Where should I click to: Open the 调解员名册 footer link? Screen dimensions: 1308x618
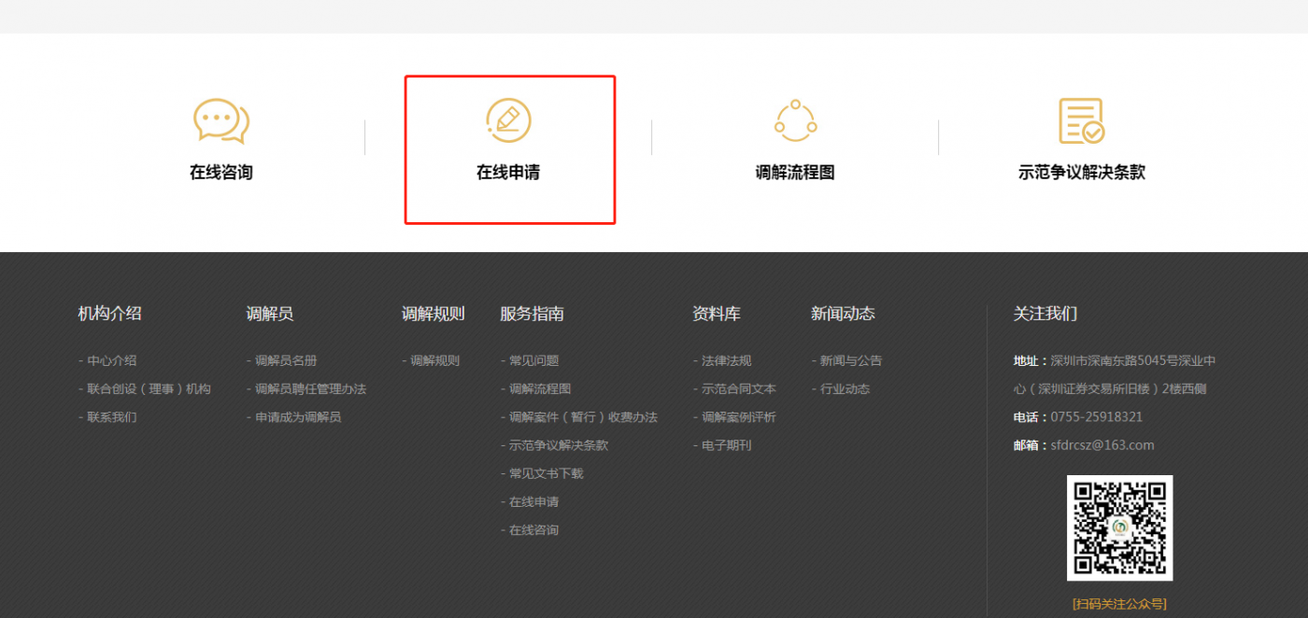282,360
